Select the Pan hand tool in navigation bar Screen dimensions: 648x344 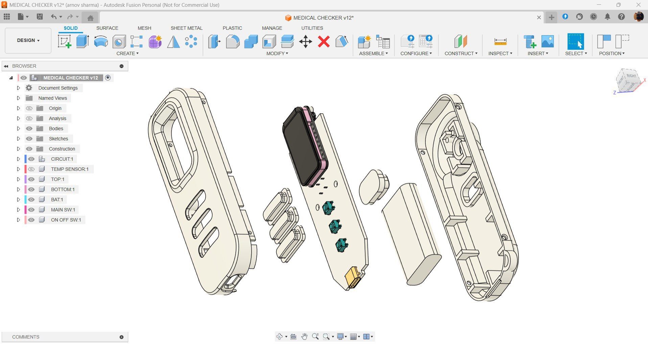304,337
